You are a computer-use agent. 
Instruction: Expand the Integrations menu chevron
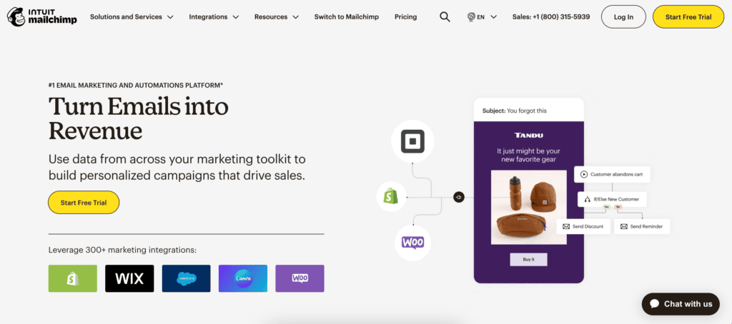pos(236,17)
